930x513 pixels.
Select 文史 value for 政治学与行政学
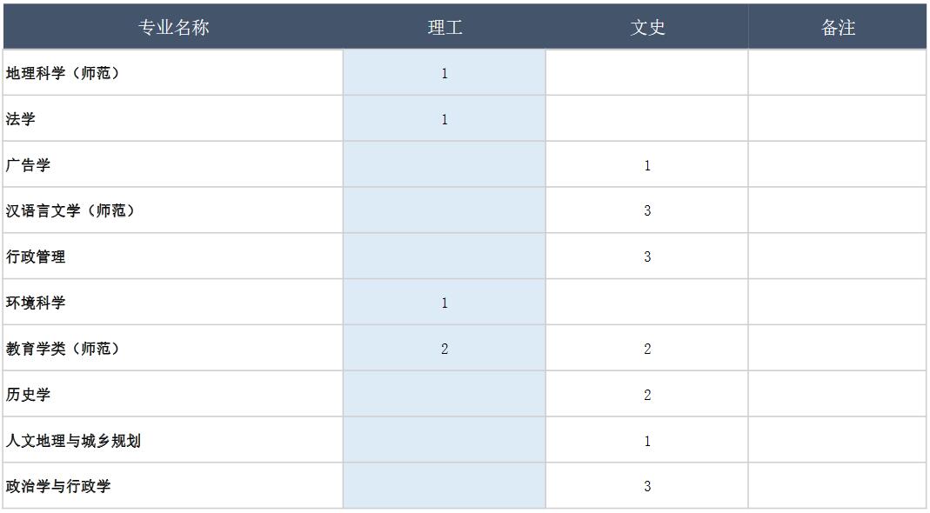[x=647, y=486]
